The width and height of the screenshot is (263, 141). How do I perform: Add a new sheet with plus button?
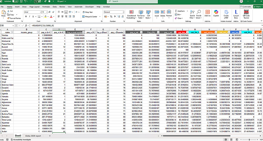tap(50, 136)
